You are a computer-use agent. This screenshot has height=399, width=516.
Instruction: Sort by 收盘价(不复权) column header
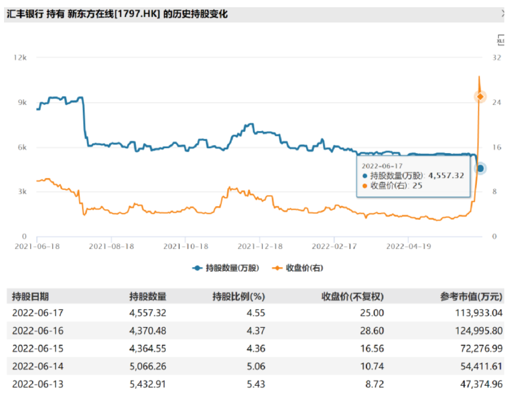point(352,296)
